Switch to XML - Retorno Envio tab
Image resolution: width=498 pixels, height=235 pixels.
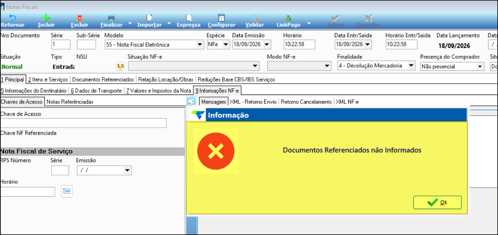pos(253,102)
